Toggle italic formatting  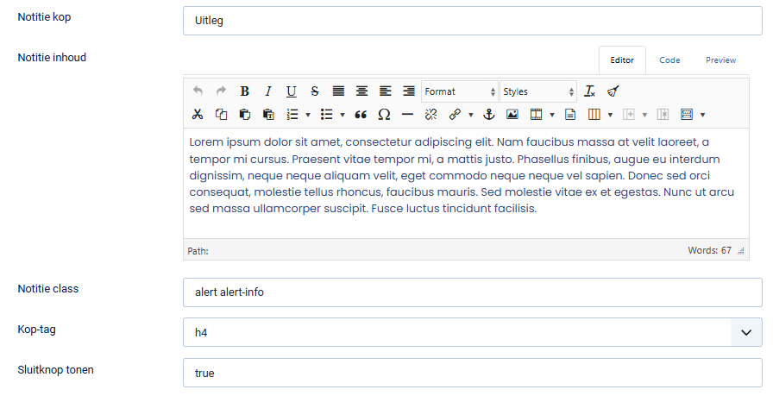pos(267,91)
